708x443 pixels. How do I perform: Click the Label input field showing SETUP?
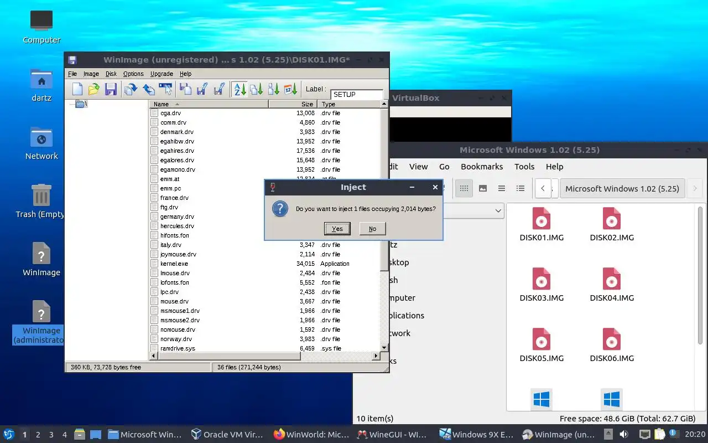tap(357, 95)
